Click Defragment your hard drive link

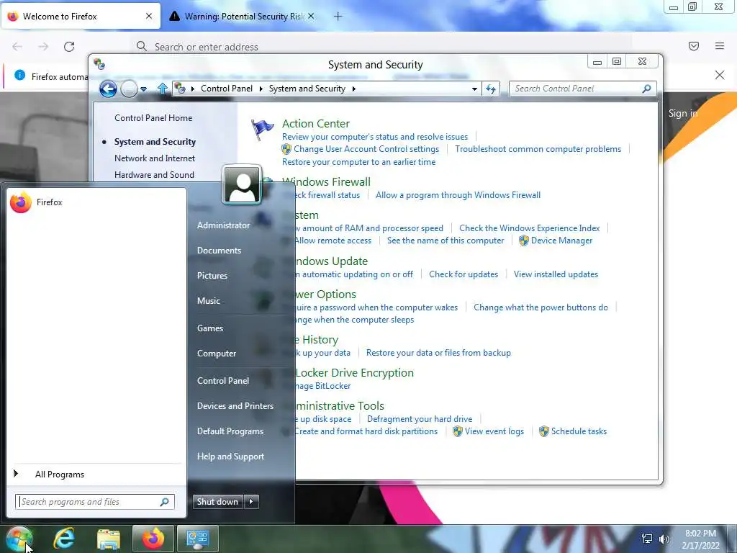420,419
